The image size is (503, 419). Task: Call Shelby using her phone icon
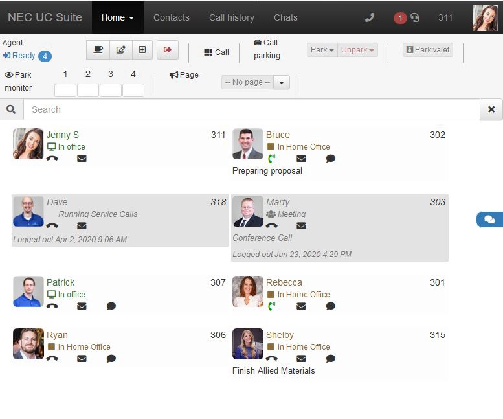(271, 358)
